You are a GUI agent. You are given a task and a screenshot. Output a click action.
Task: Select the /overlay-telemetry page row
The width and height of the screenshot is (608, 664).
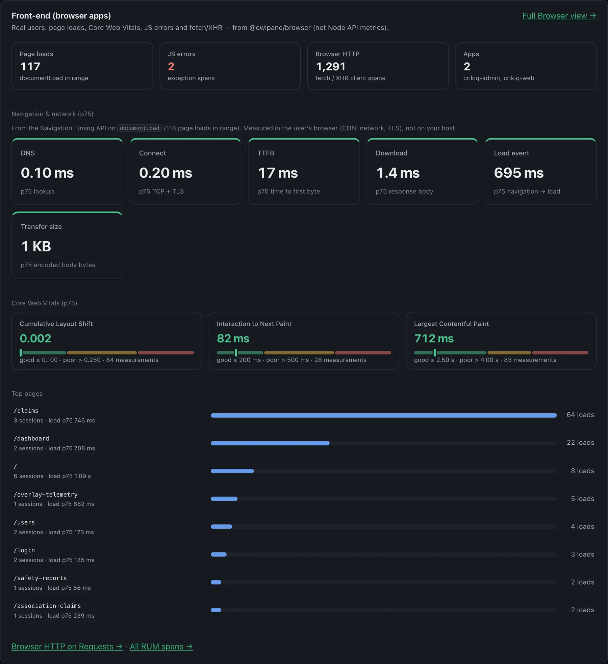pos(304,499)
